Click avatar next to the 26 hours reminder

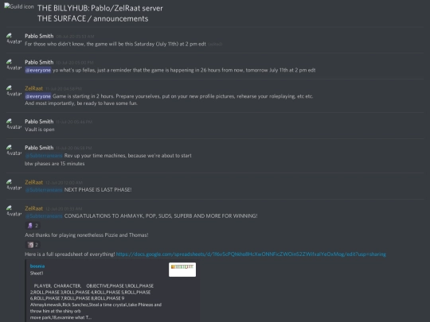click(14, 65)
